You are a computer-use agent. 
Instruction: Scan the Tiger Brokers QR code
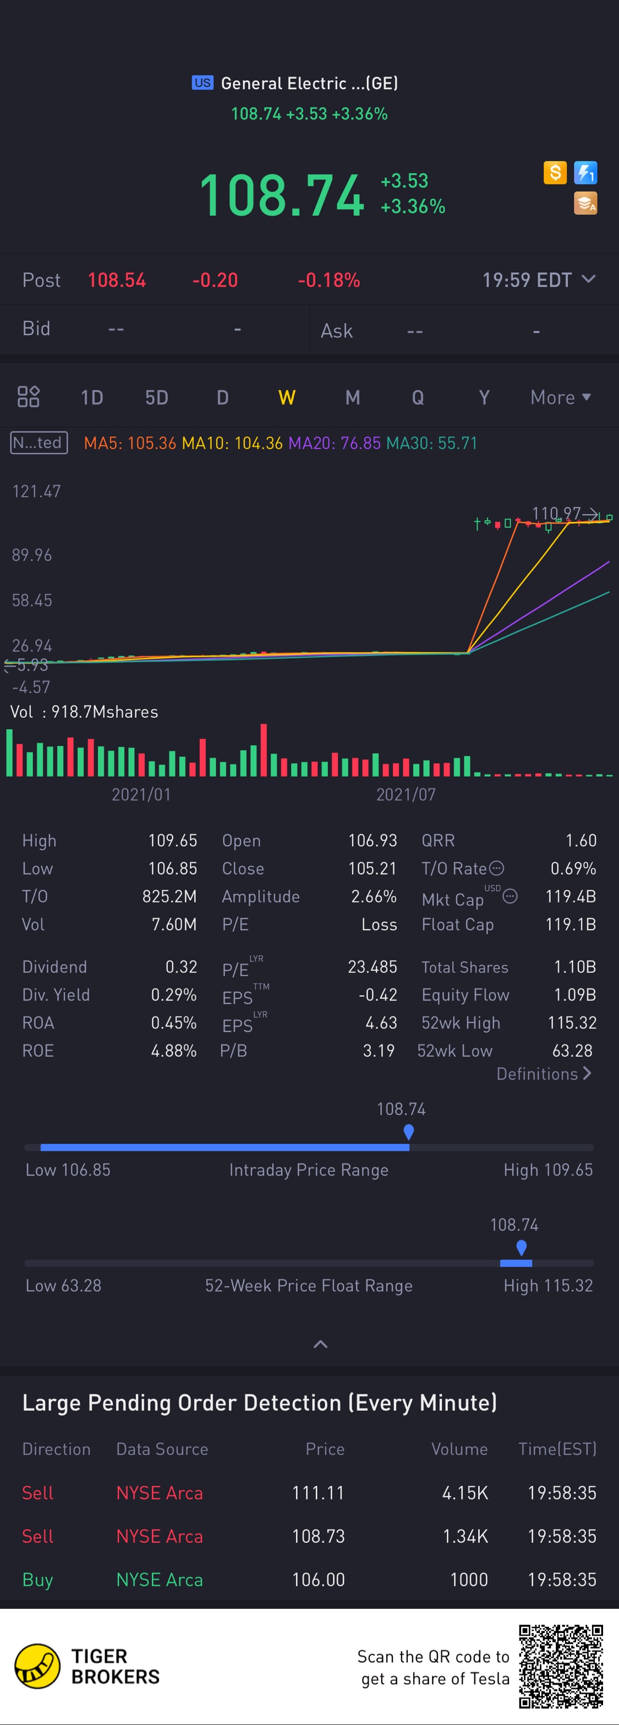point(561,1666)
